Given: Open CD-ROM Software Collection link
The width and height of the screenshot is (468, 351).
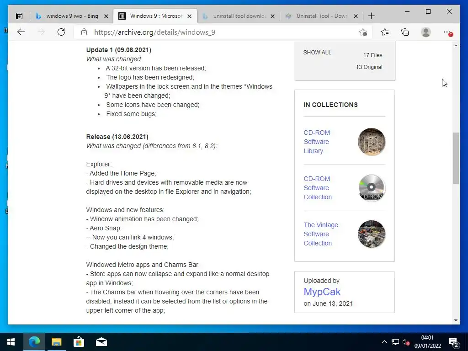Looking at the screenshot, I should pos(318,188).
